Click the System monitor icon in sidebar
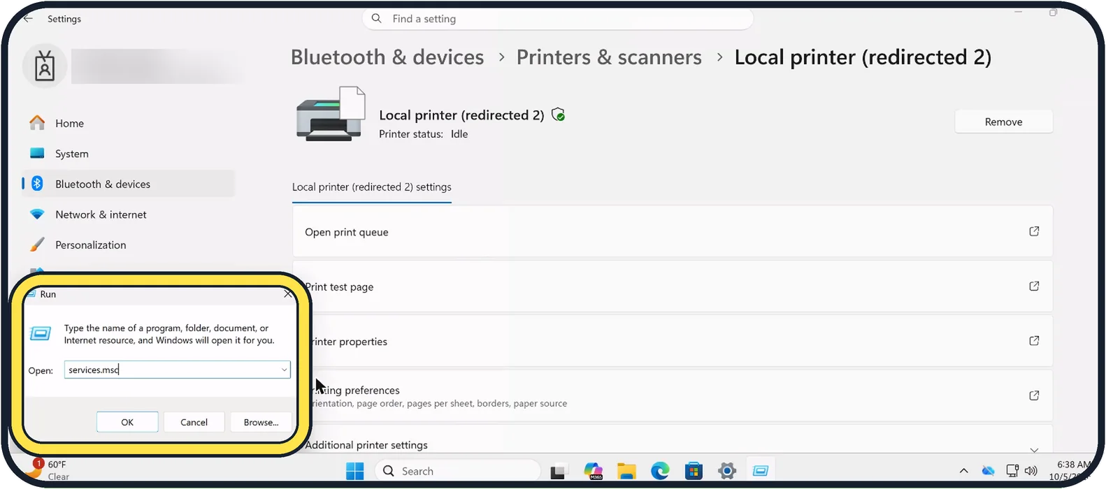Viewport: 1106px width, 489px height. click(38, 153)
